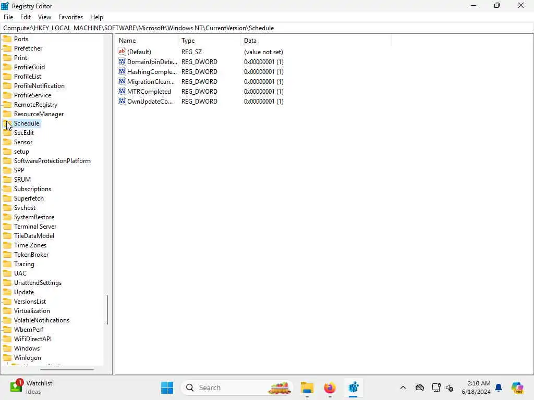Select the UnattendSettings key
Viewport: 534px width, 400px height.
pos(38,283)
